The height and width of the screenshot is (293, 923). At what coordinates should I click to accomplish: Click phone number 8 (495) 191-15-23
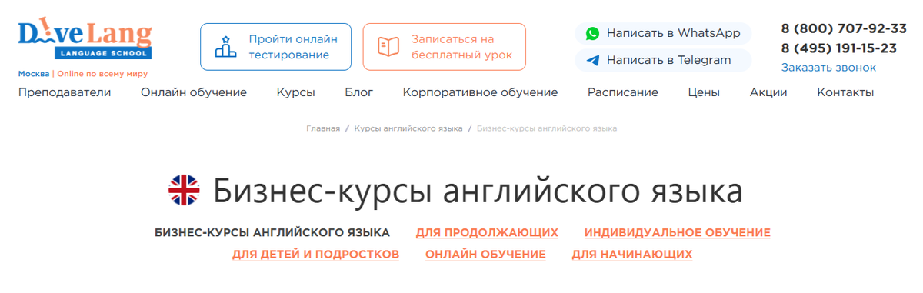tap(838, 48)
